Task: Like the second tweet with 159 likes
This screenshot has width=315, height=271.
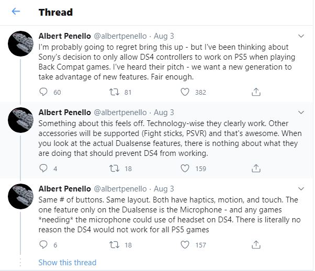Action: pyautogui.click(x=185, y=168)
